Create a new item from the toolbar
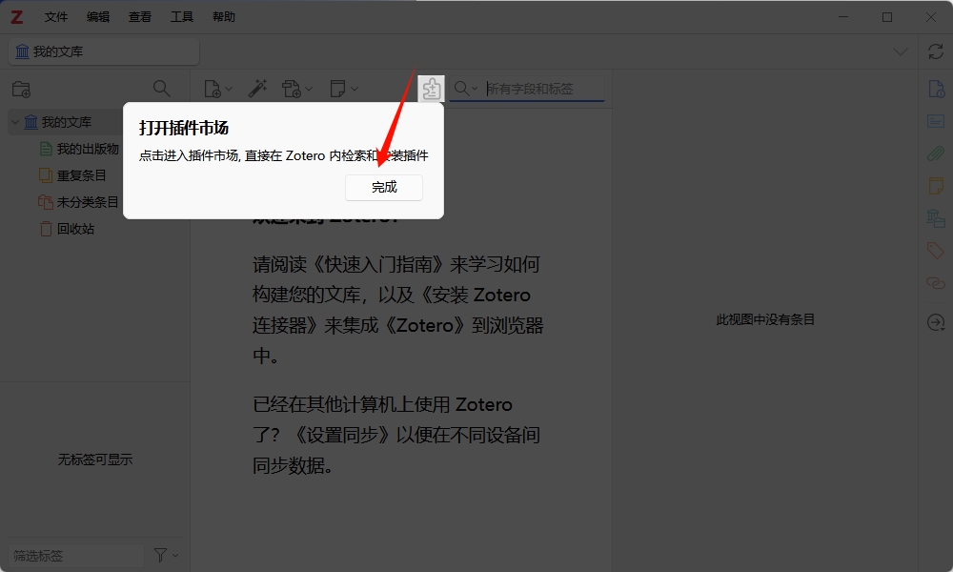953x572 pixels. [x=214, y=88]
